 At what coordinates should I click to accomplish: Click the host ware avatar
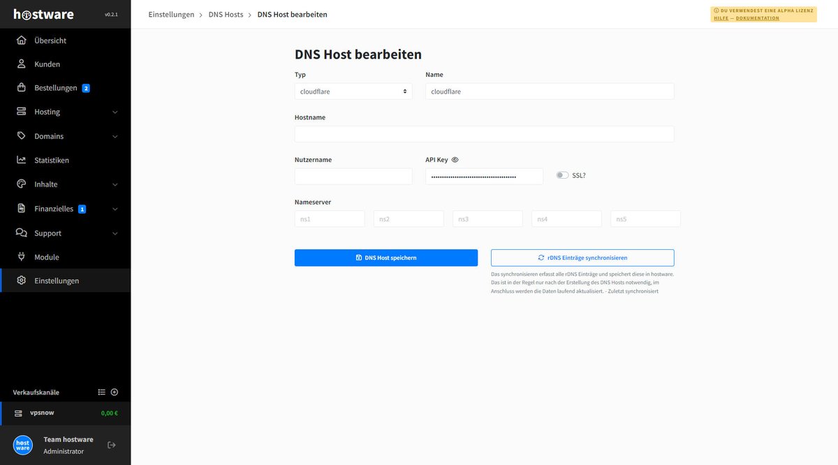click(x=23, y=445)
